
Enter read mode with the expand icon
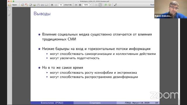pyautogui.click(x=115, y=5)
